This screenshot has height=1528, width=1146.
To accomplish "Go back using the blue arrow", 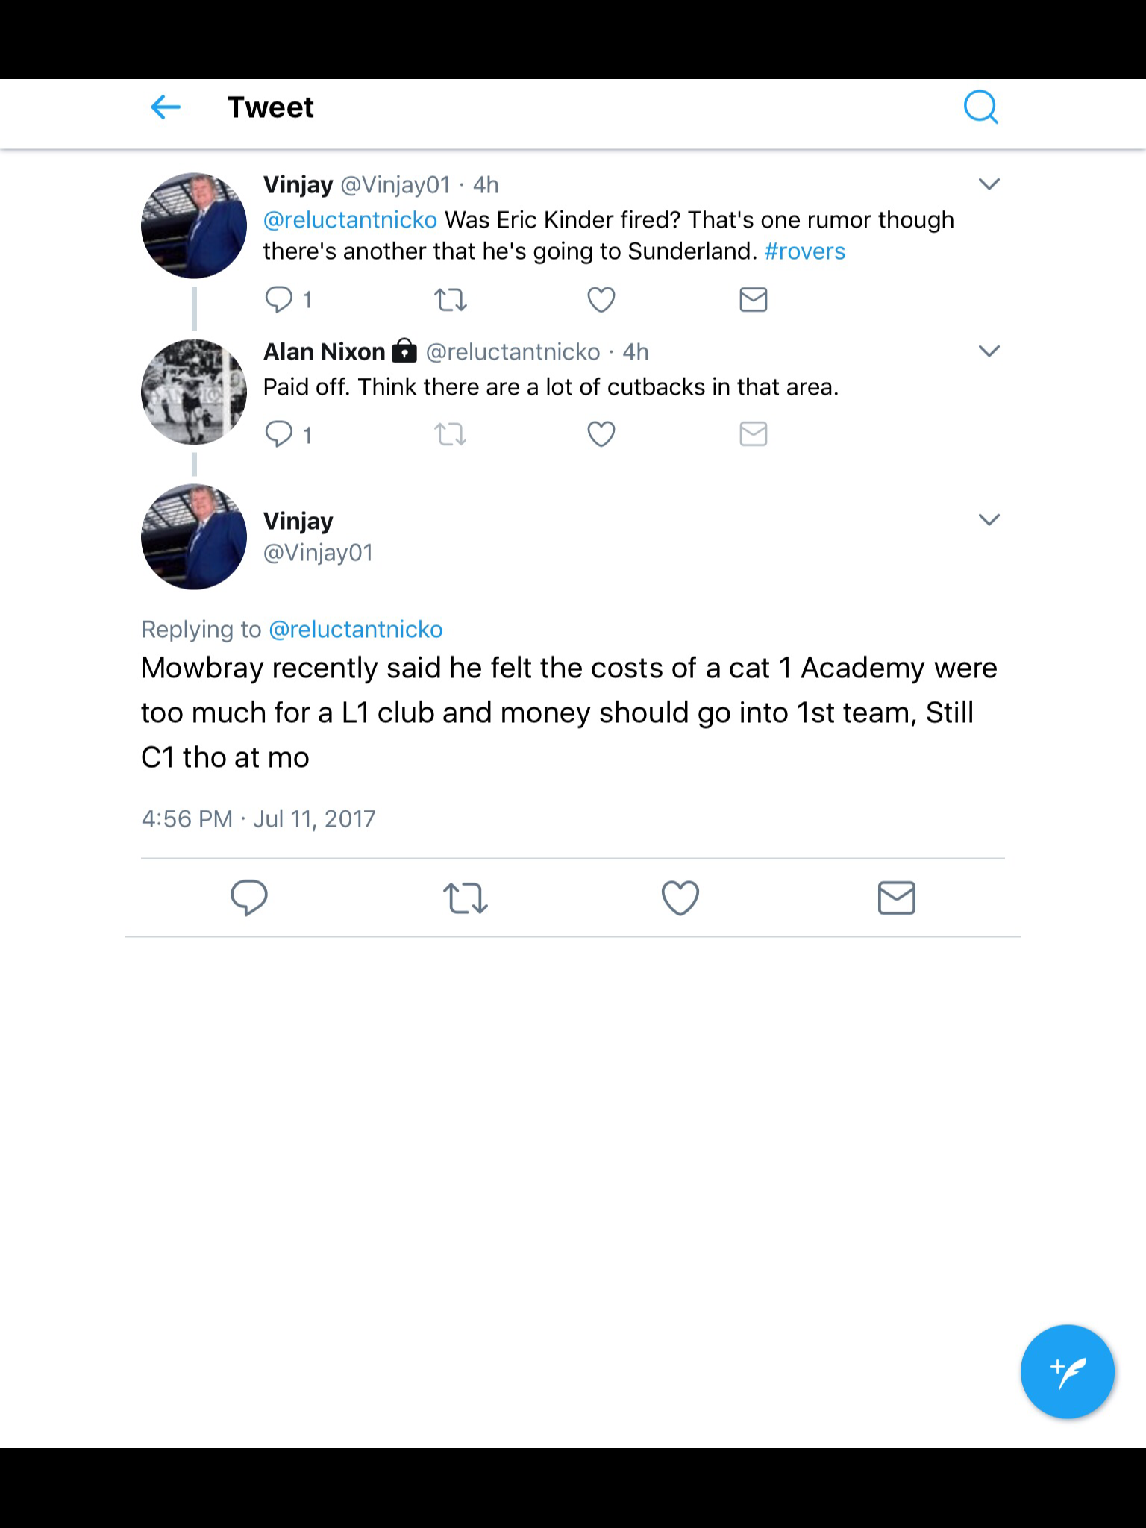I will click(166, 107).
